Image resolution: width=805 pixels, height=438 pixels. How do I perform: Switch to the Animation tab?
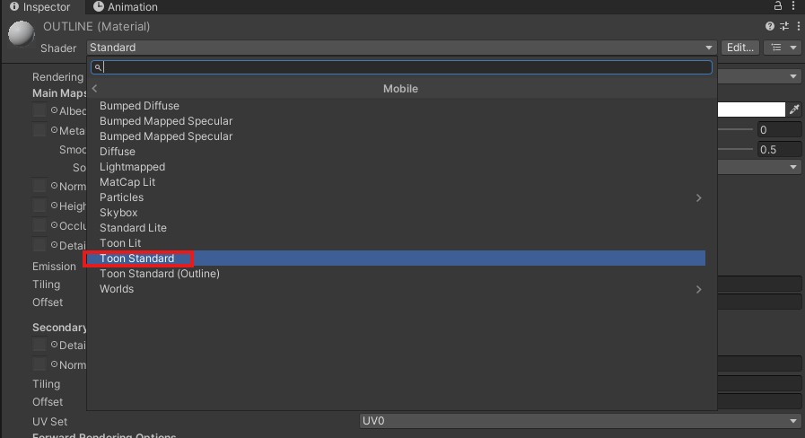click(125, 7)
